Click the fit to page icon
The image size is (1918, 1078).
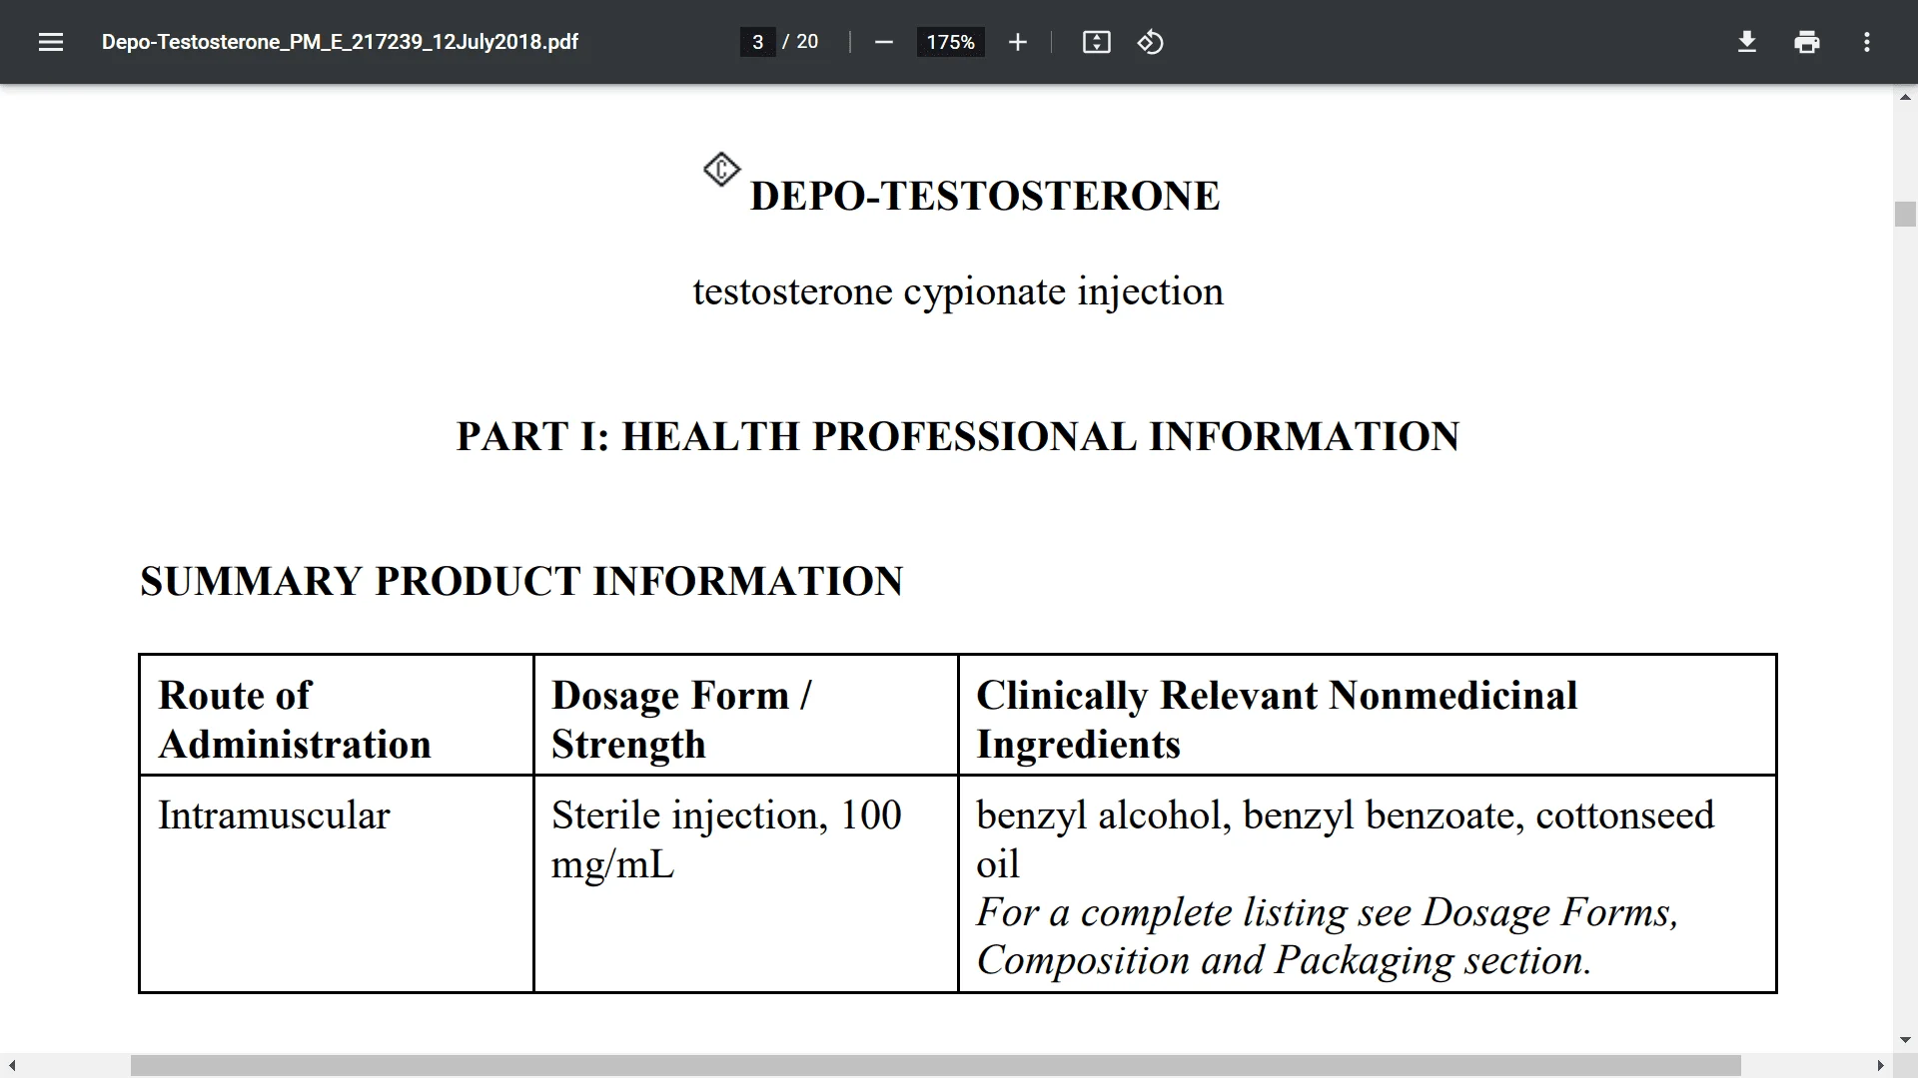point(1096,42)
